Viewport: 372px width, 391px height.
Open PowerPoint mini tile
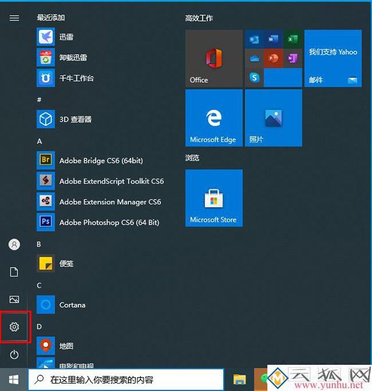click(x=273, y=58)
